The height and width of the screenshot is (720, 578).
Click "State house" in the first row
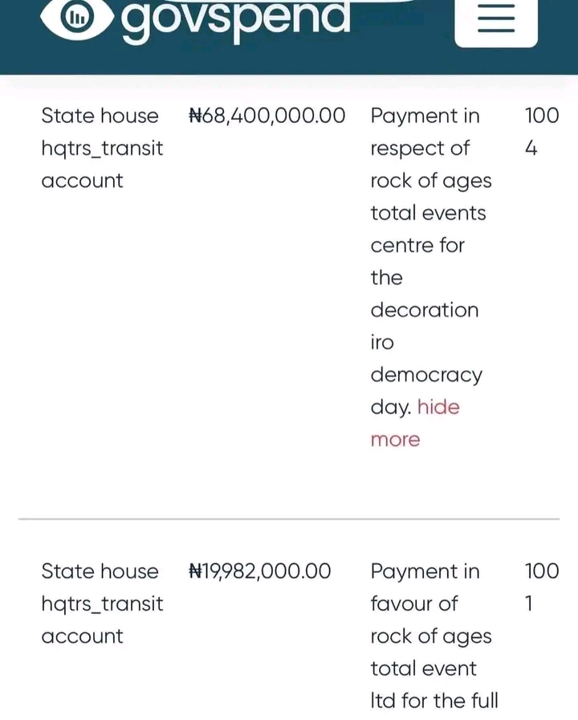click(100, 116)
